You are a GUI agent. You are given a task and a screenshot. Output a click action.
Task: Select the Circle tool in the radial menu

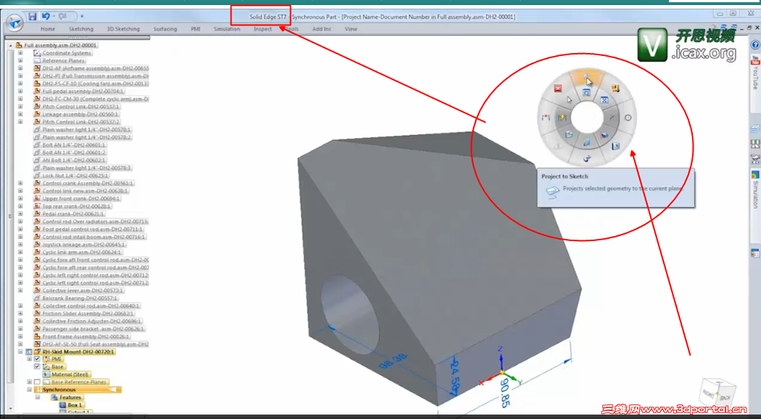(628, 118)
